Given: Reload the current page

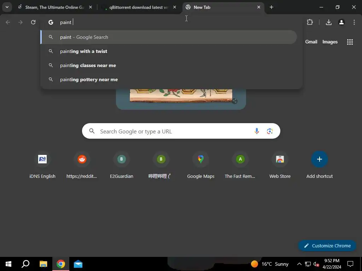Looking at the screenshot, I should [33, 22].
